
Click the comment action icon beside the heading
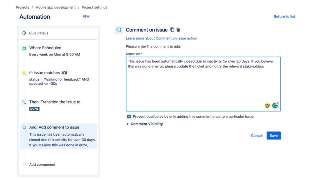[118, 29]
